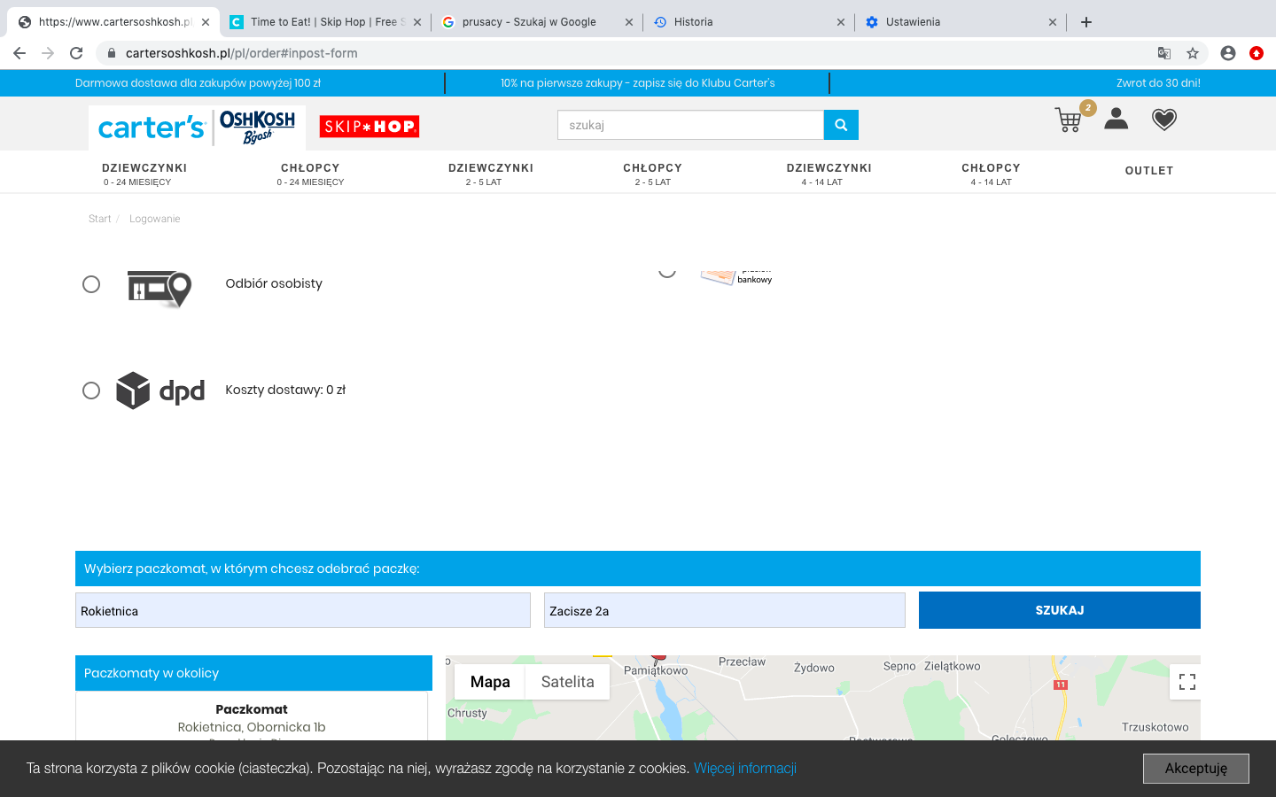Select the Odbiór osobisty radio option

click(91, 284)
